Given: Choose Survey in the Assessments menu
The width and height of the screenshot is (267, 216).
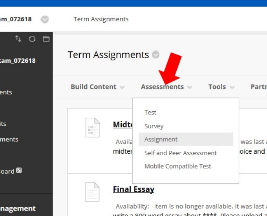Looking at the screenshot, I should point(154,126).
